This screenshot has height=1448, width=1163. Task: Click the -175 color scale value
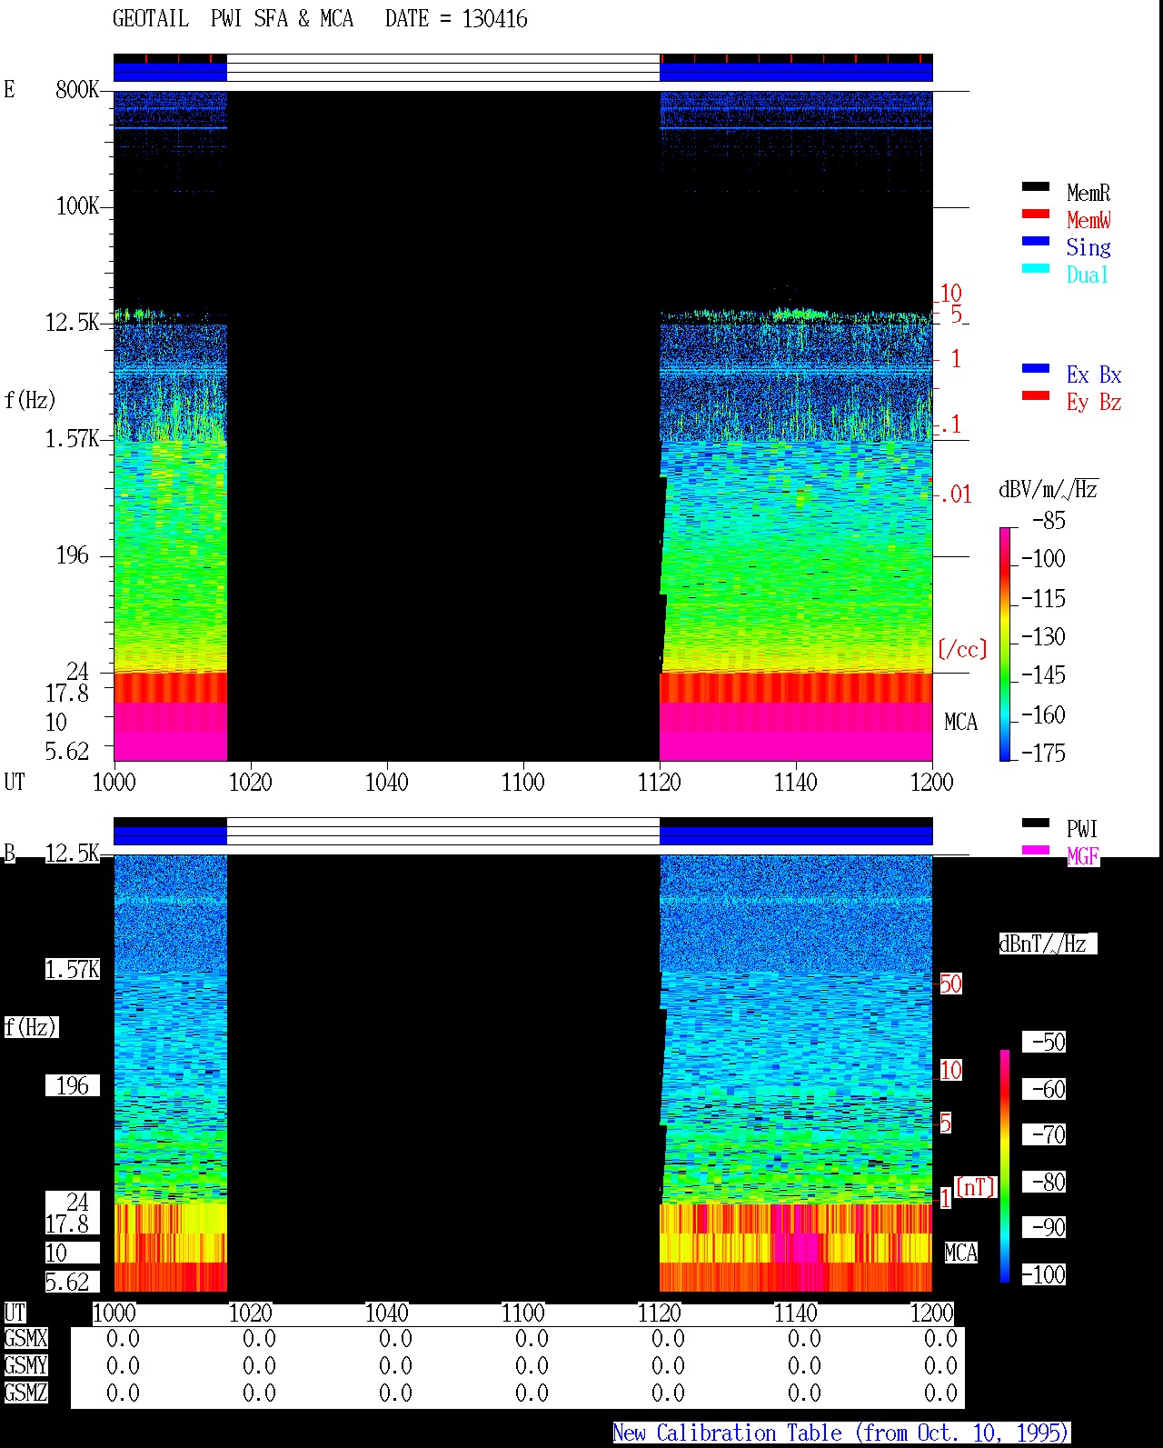point(1044,753)
